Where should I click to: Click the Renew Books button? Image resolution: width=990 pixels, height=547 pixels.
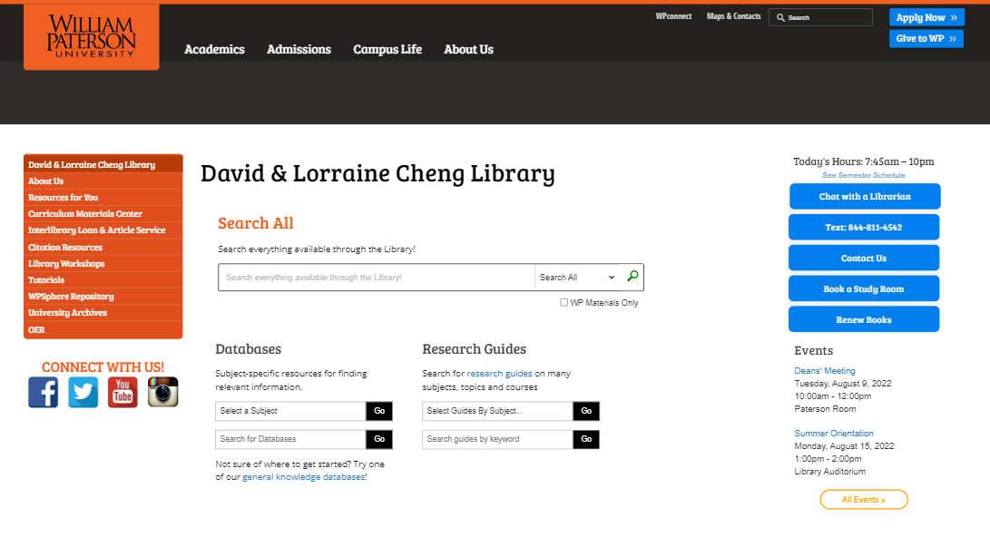point(864,320)
